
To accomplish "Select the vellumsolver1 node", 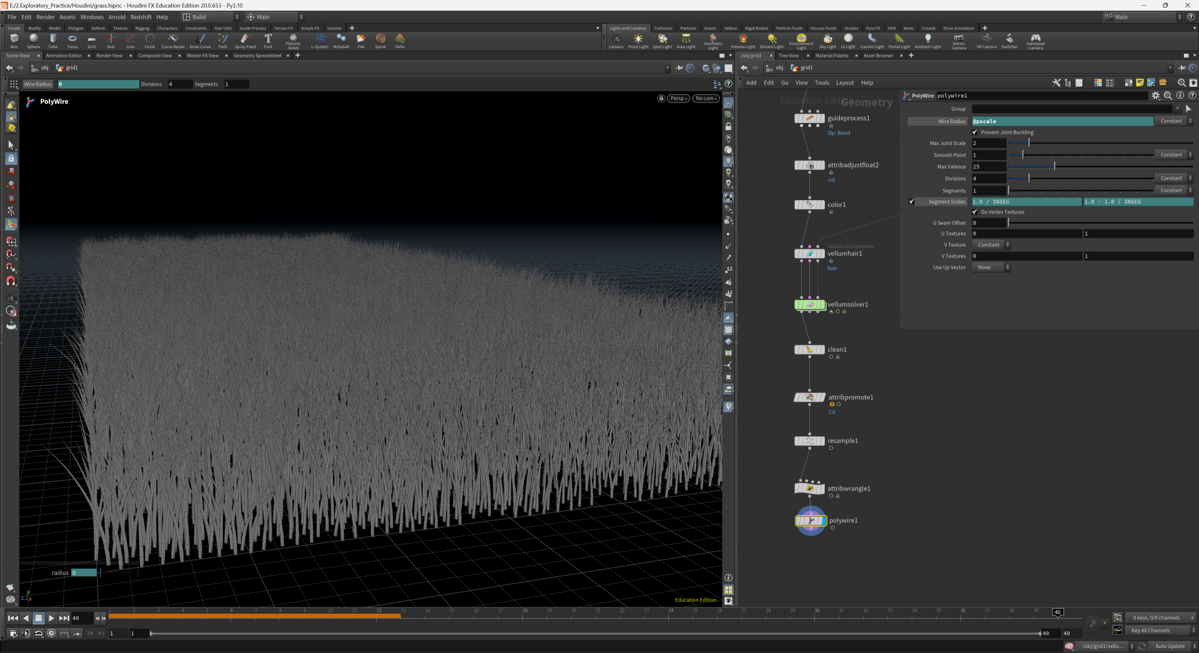I will tap(809, 305).
